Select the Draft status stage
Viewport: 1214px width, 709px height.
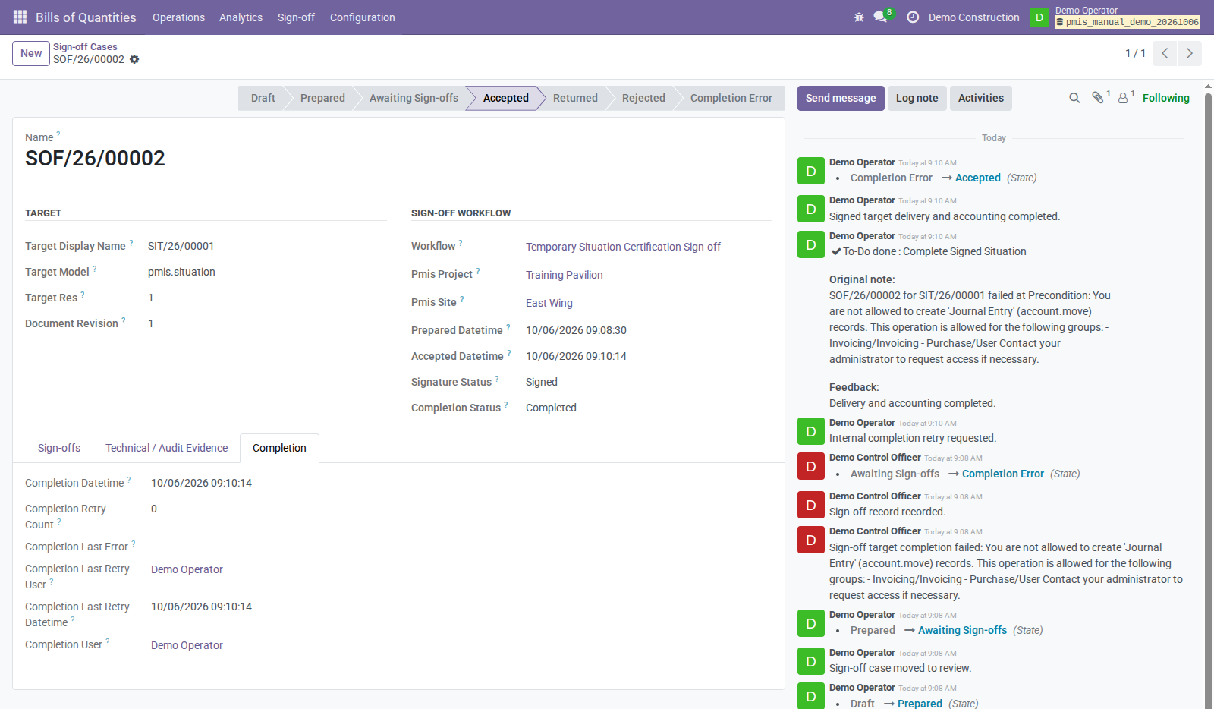pos(263,98)
